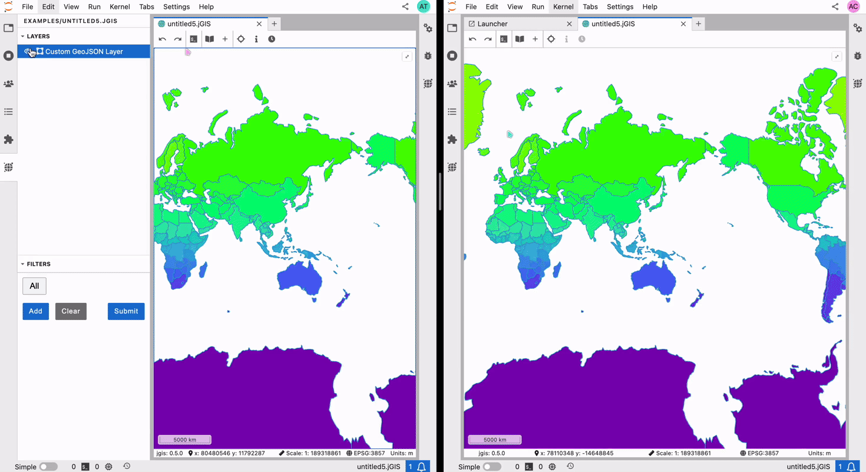Screen dimensions: 866x472
Task: Click the add layer plus icon in right toolbar
Action: 535,39
